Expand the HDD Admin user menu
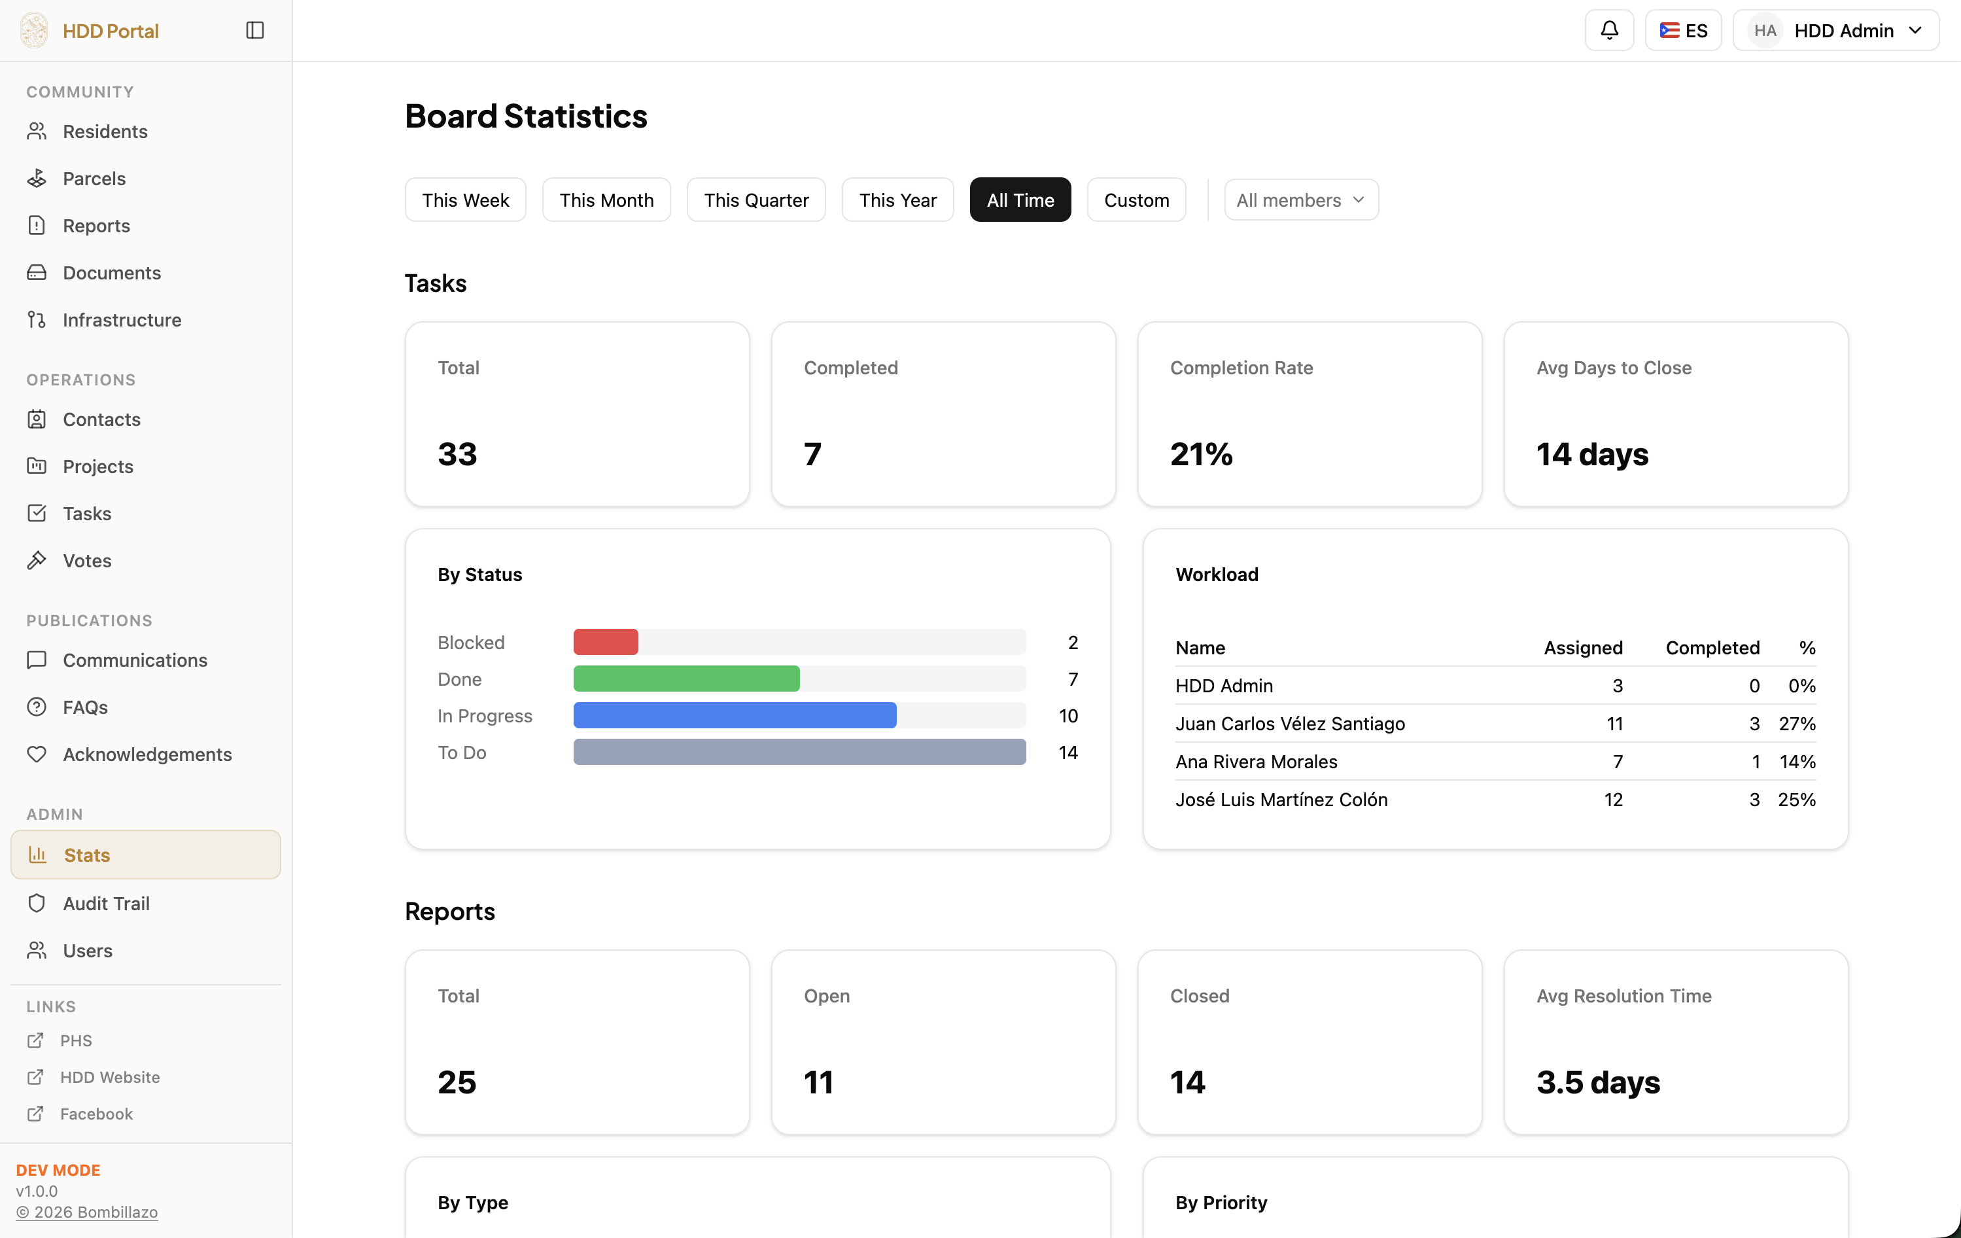The width and height of the screenshot is (1961, 1238). pos(1835,31)
